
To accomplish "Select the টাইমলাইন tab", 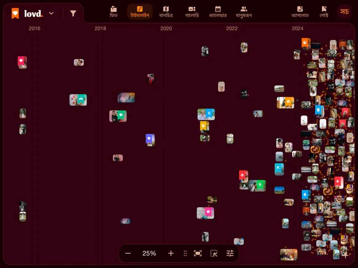I will click(140, 12).
